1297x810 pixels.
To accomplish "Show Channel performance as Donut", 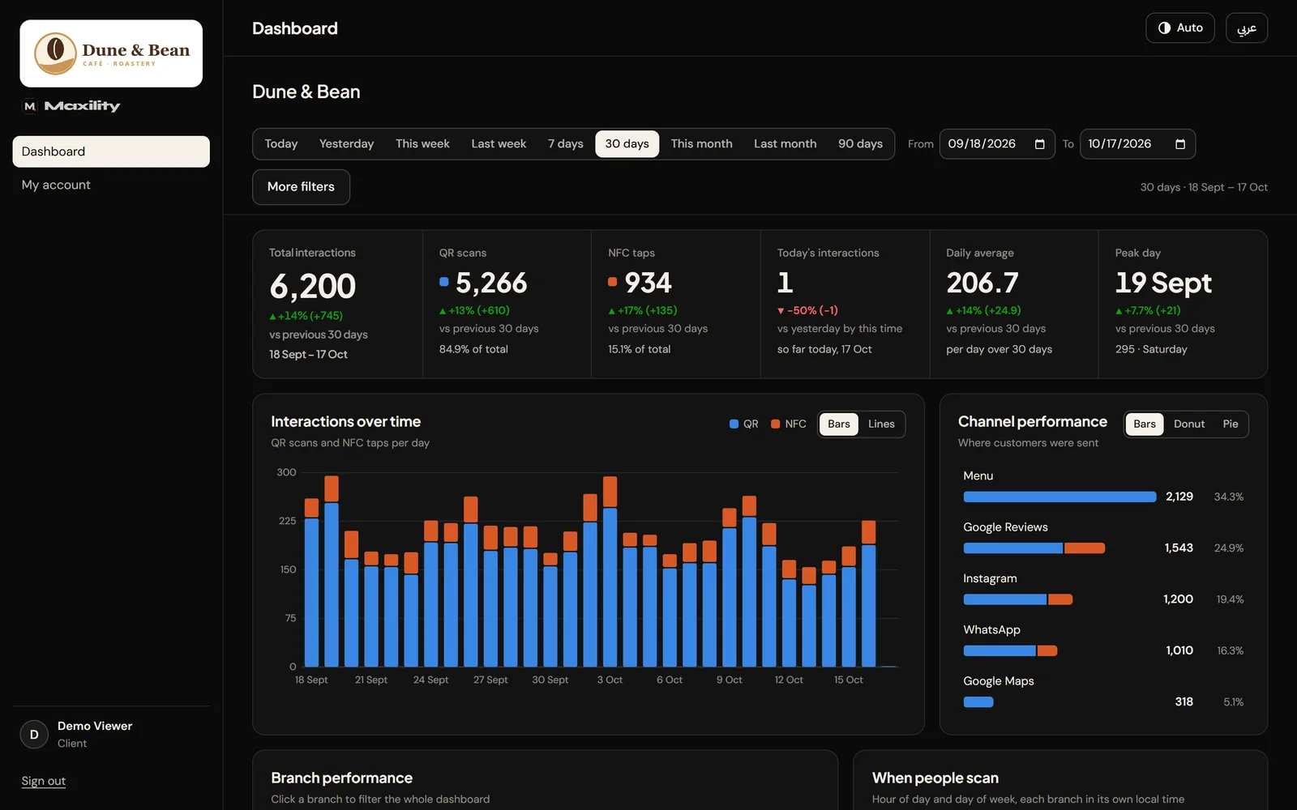I will pyautogui.click(x=1189, y=424).
